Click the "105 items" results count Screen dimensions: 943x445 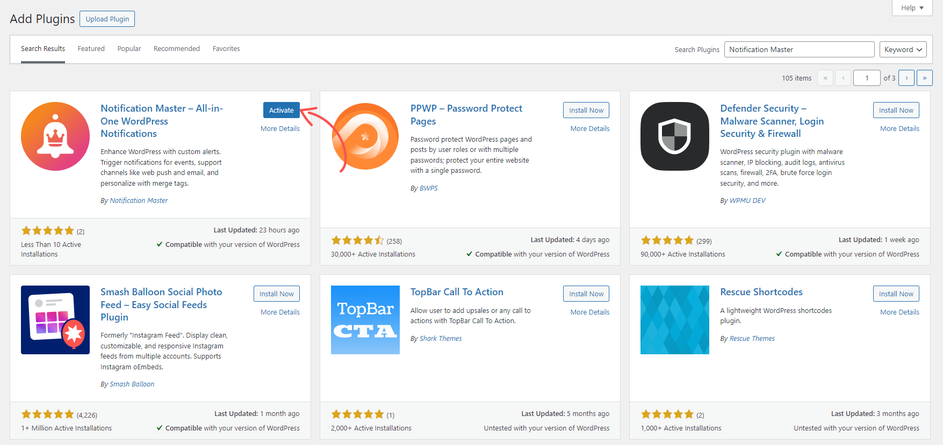pos(797,78)
